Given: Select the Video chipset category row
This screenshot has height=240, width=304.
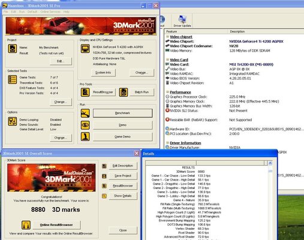Looking at the screenshot, I should 181,37.
